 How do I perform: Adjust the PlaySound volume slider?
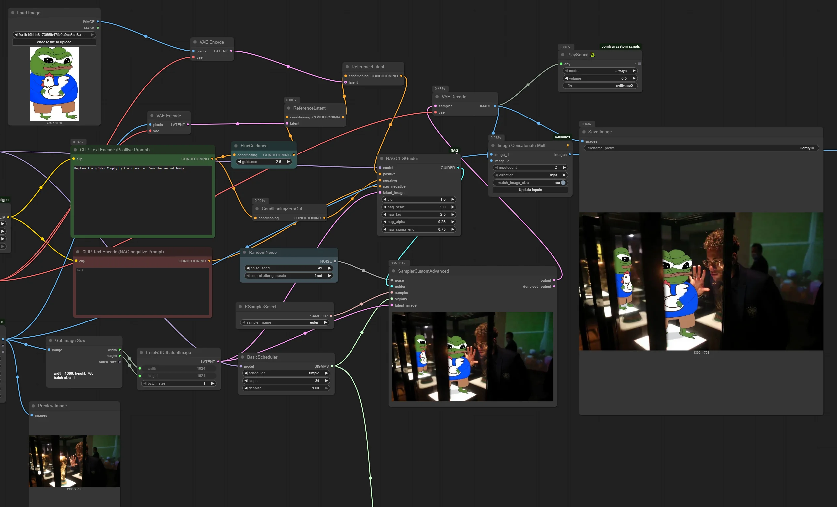pos(600,78)
